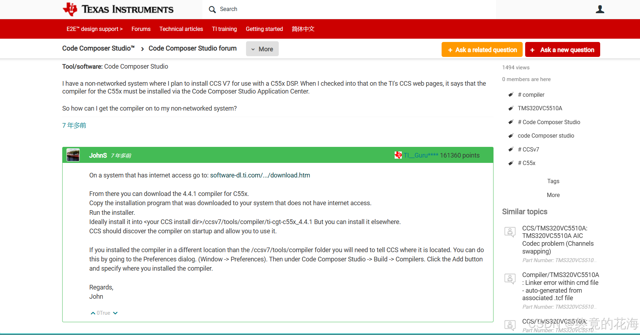Click the 1494 views text
640x335 pixels.
point(516,68)
